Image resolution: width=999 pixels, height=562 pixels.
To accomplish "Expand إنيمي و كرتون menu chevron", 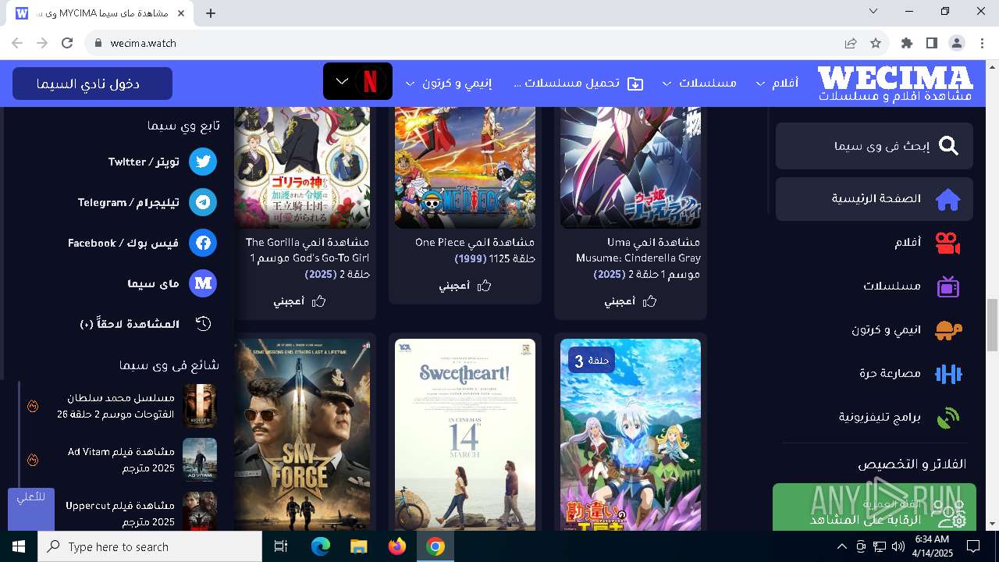I will [x=410, y=84].
